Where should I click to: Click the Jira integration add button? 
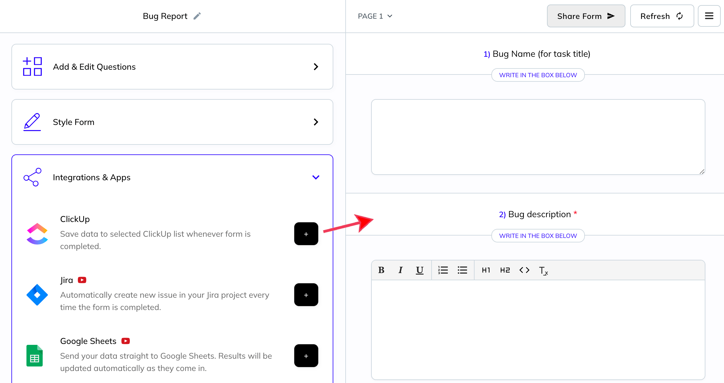(x=307, y=294)
